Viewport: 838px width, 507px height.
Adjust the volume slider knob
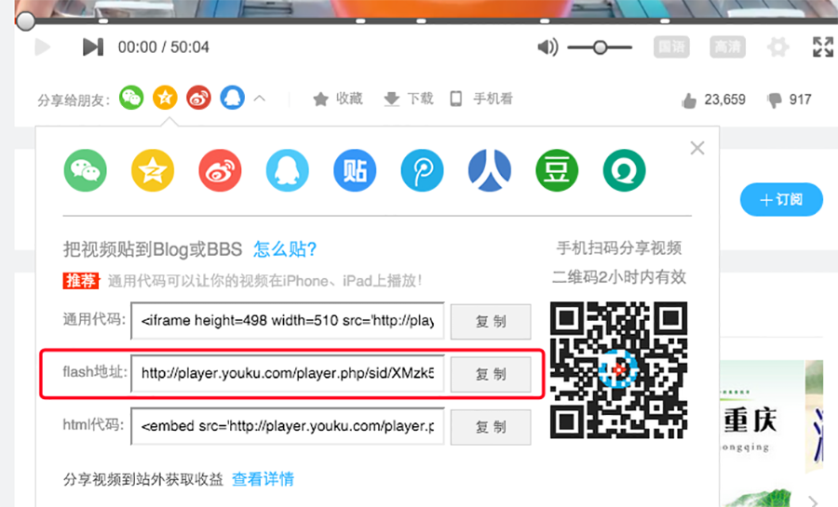601,47
